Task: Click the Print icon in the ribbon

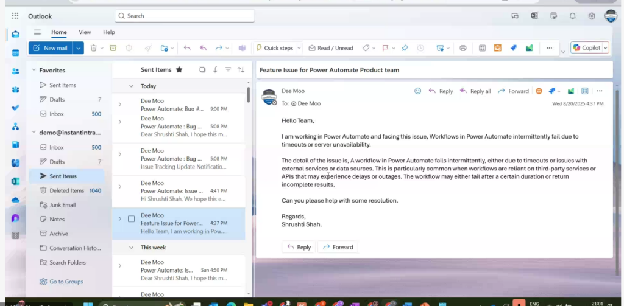Action: click(x=463, y=48)
